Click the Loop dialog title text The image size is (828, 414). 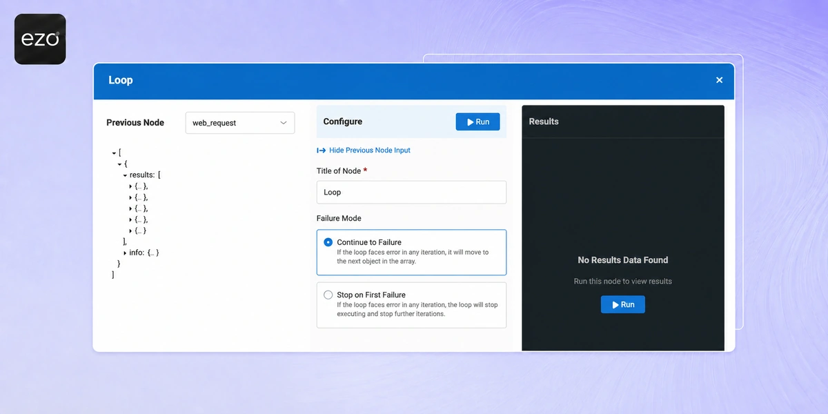coord(121,80)
